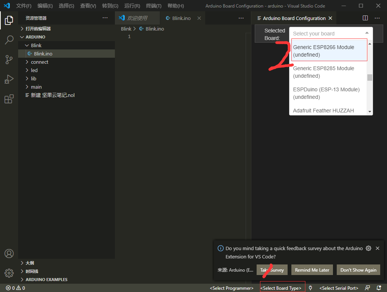Click the board list scroll up arrow

tap(370, 44)
